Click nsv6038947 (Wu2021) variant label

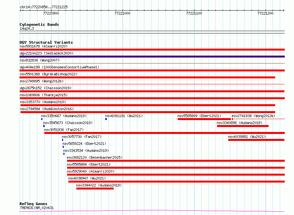pyautogui.click(x=87, y=178)
